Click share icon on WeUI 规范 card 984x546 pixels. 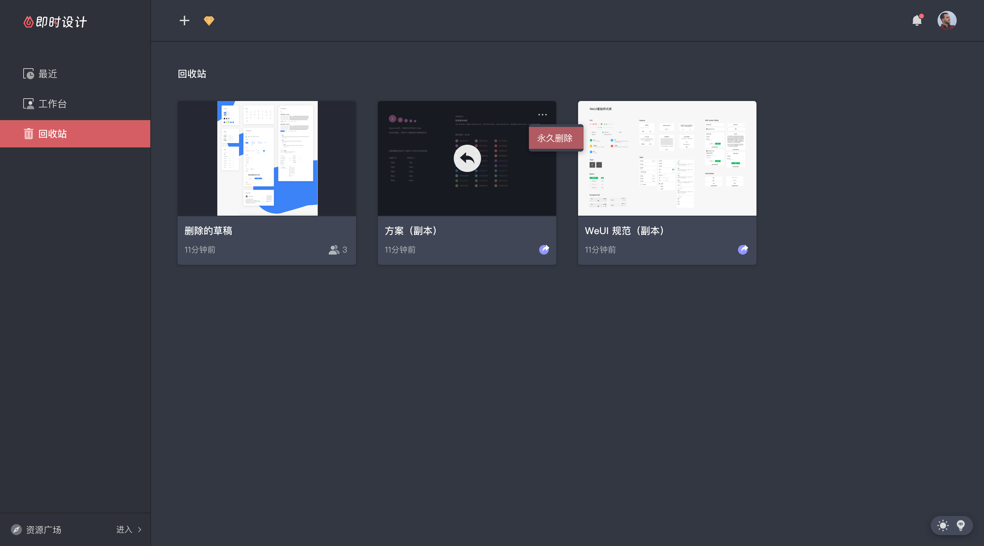743,249
